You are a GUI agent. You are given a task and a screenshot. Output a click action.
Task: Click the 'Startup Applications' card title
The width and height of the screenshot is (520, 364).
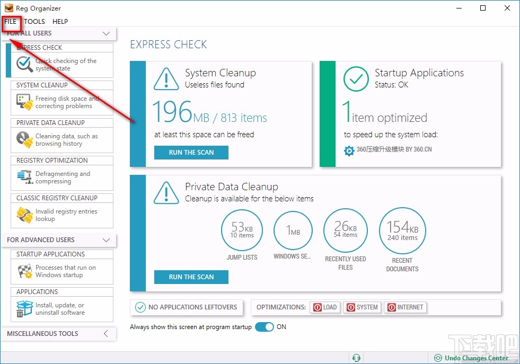[419, 73]
